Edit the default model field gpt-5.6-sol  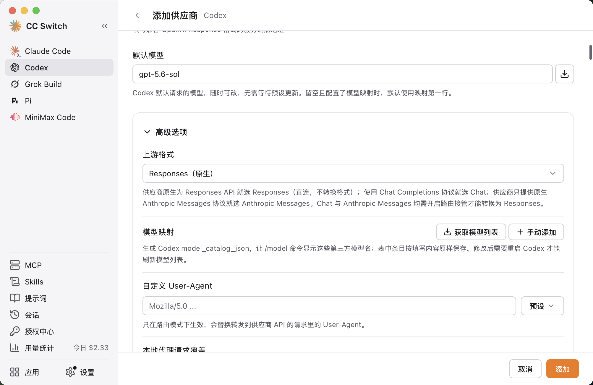pyautogui.click(x=342, y=74)
